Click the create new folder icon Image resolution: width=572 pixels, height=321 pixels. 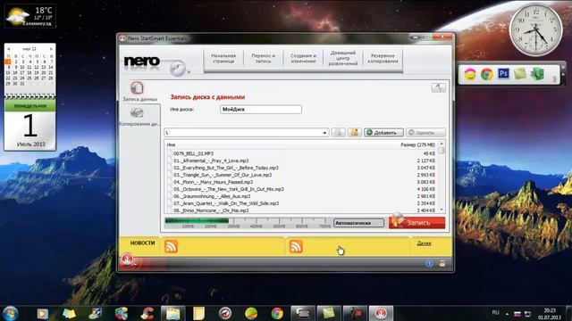(x=354, y=133)
